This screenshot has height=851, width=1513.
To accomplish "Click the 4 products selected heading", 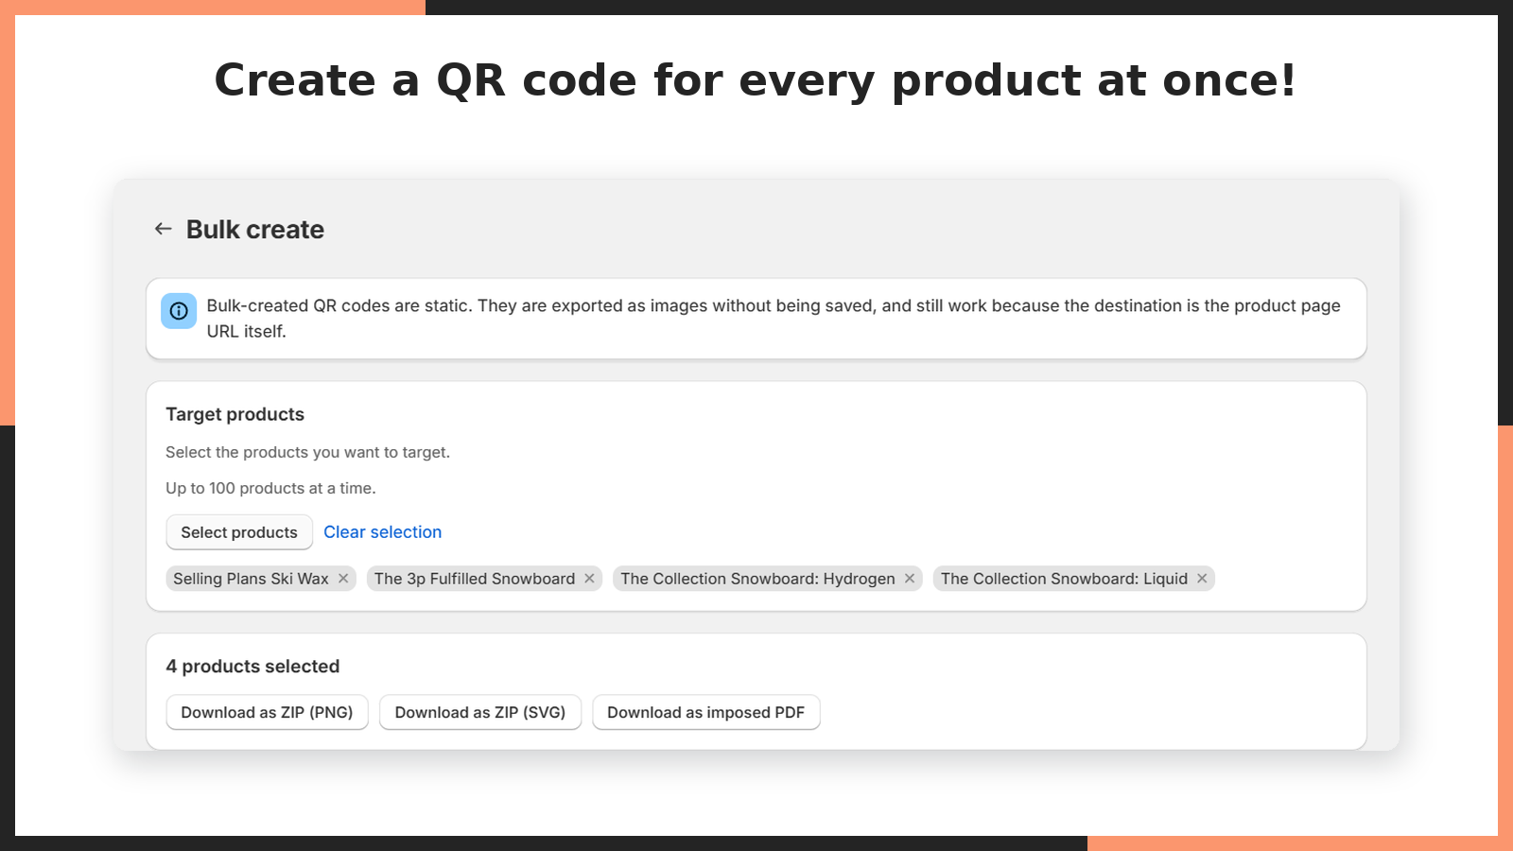I will 252,667.
